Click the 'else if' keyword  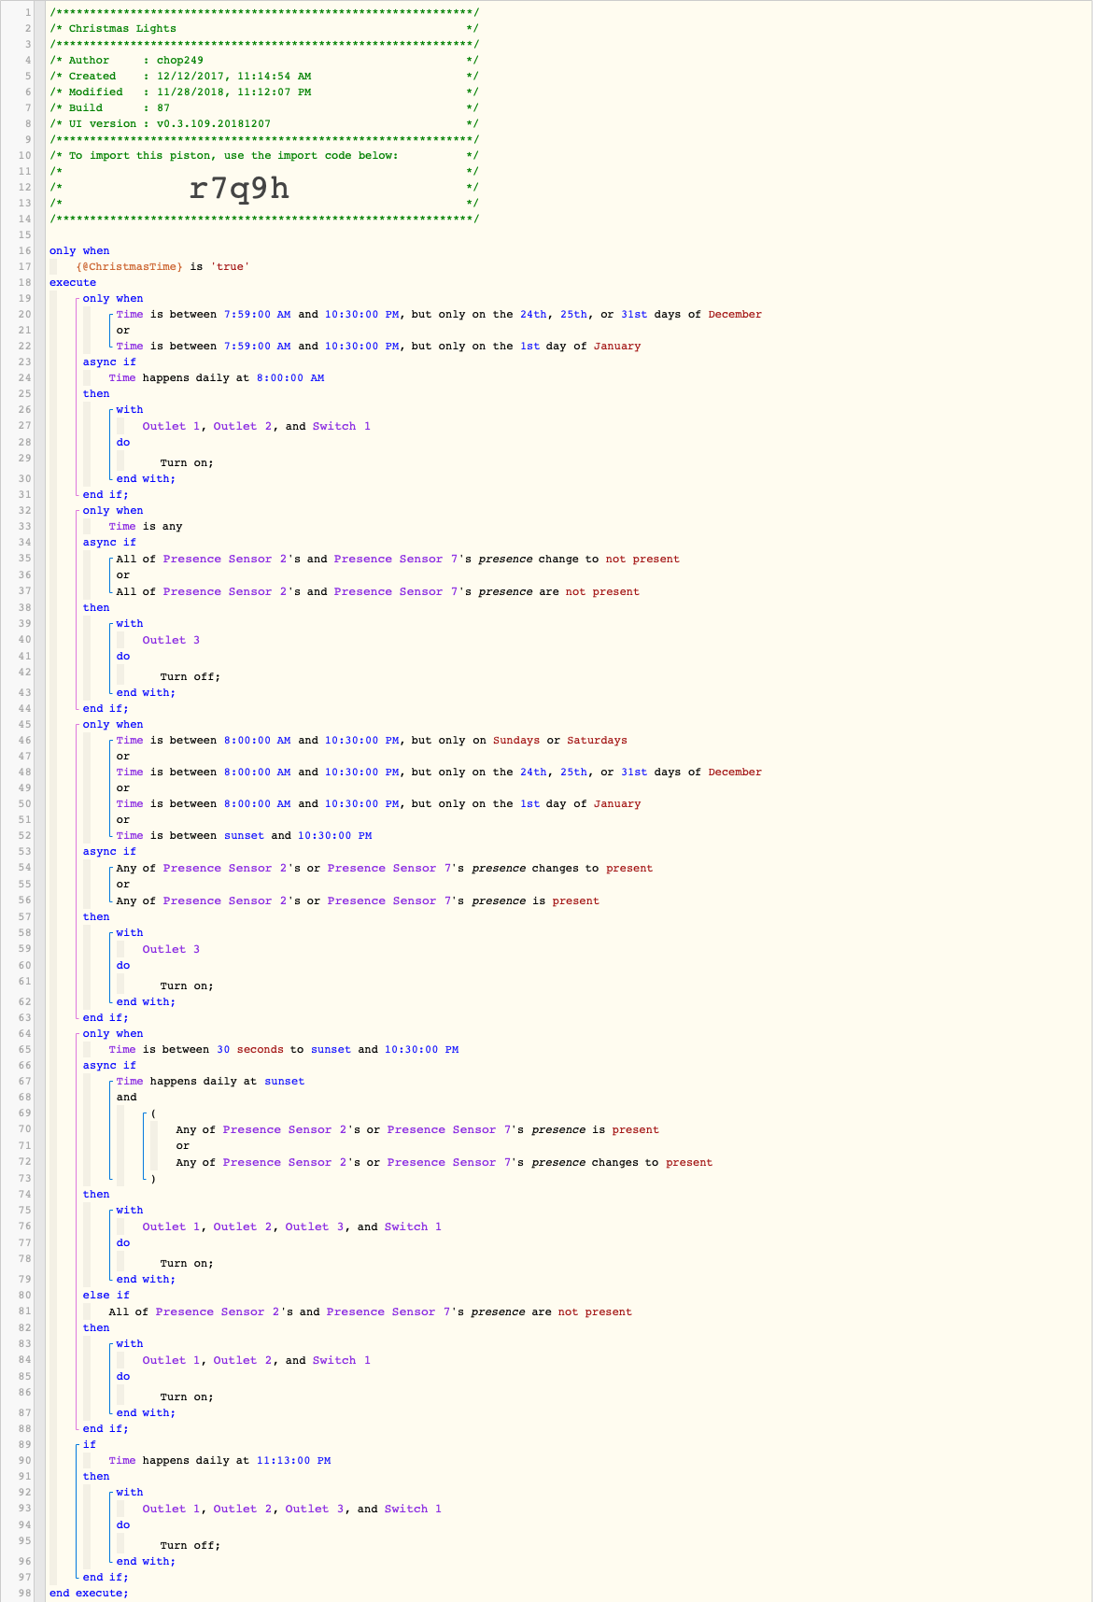pyautogui.click(x=106, y=1295)
